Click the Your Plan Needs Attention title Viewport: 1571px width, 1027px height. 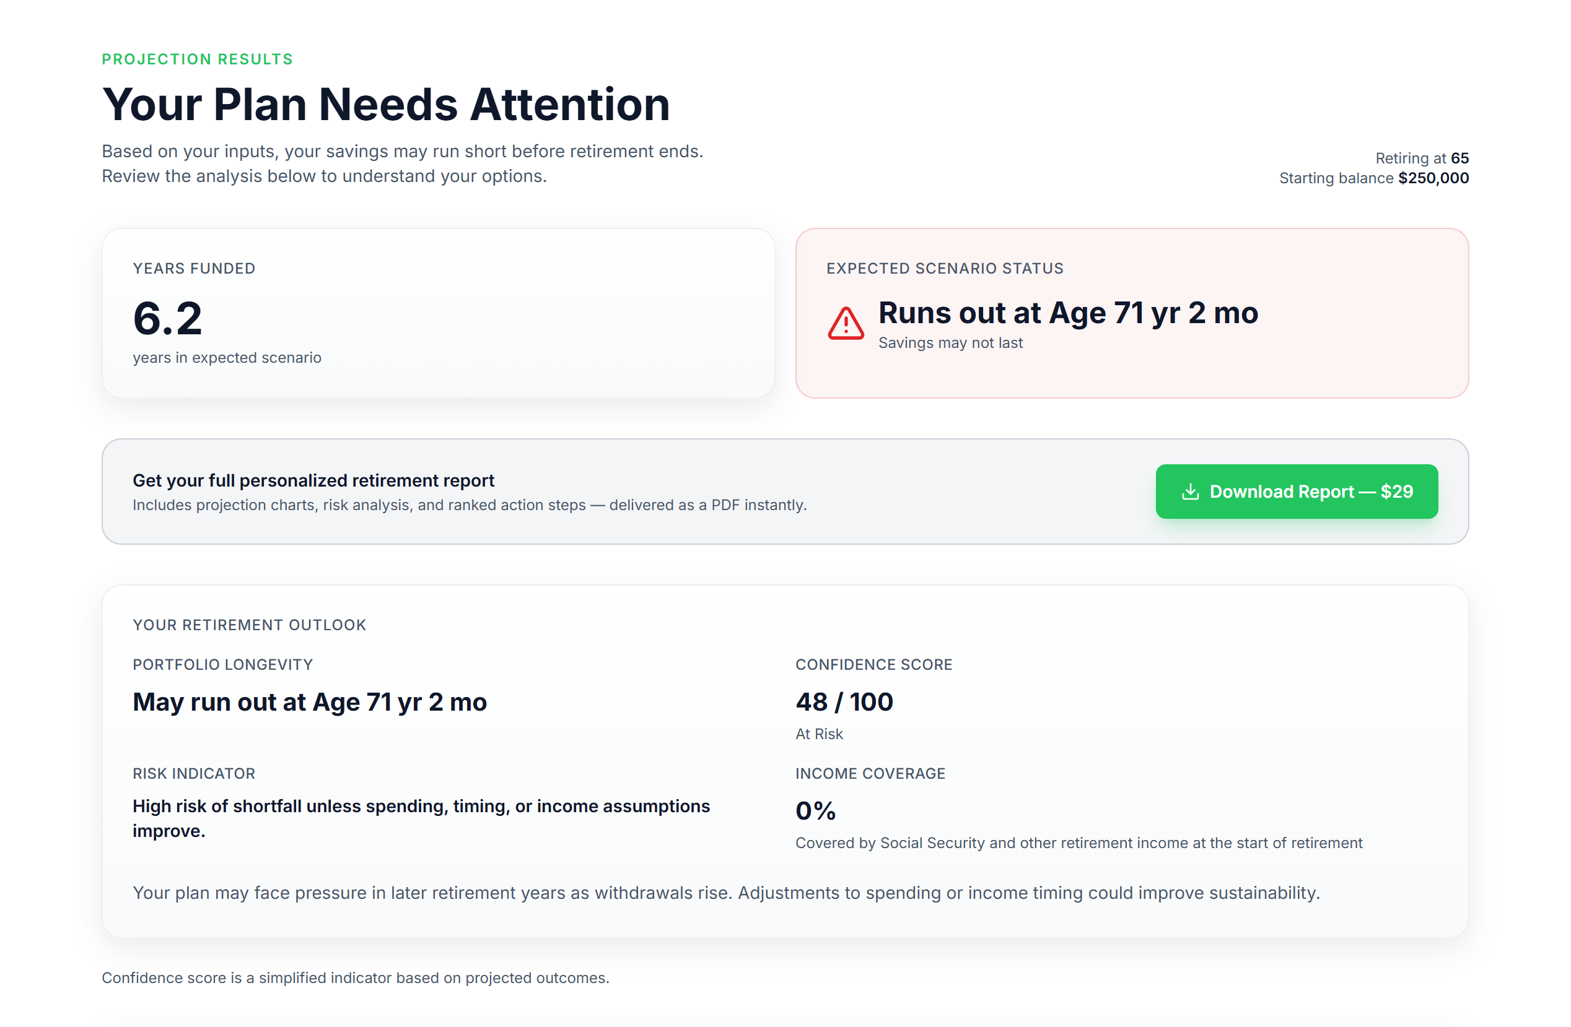386,104
